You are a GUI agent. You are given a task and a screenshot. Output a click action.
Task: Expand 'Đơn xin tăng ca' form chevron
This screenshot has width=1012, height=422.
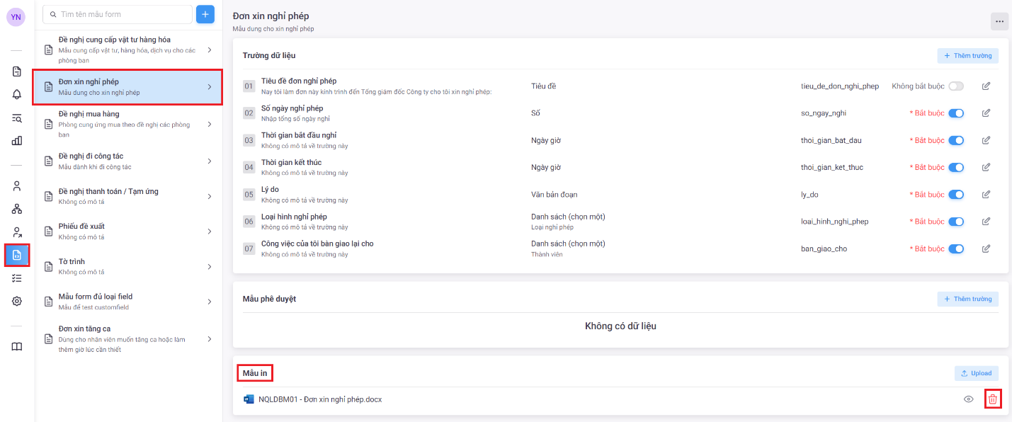[210, 339]
